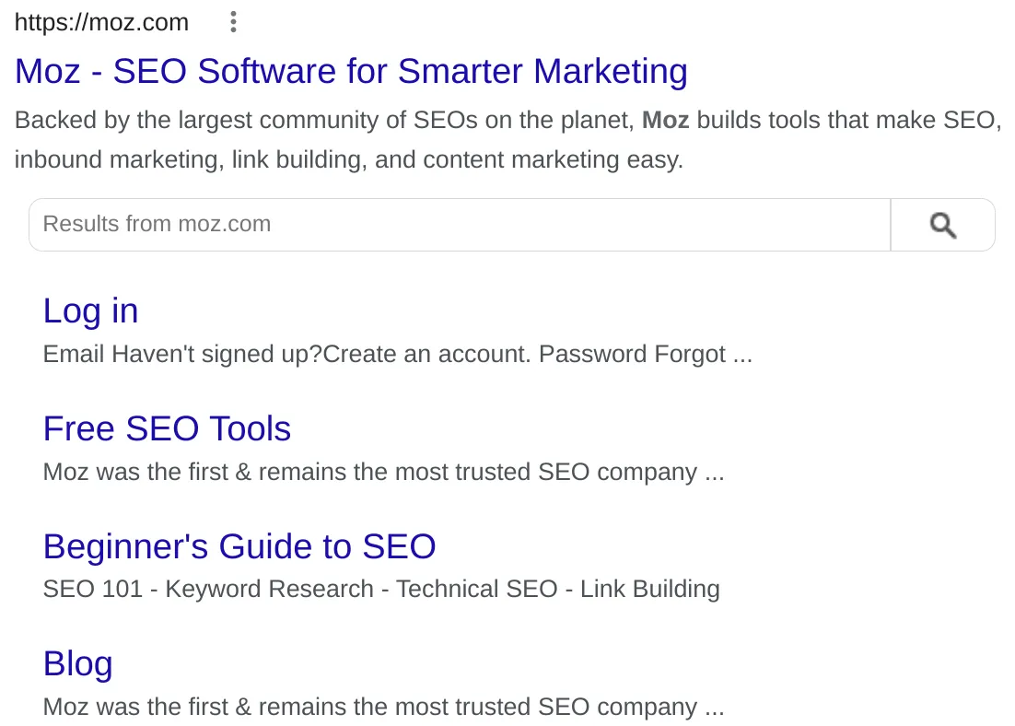This screenshot has height=726, width=1015.
Task: Select the vertical ellipsis options icon
Action: (233, 21)
